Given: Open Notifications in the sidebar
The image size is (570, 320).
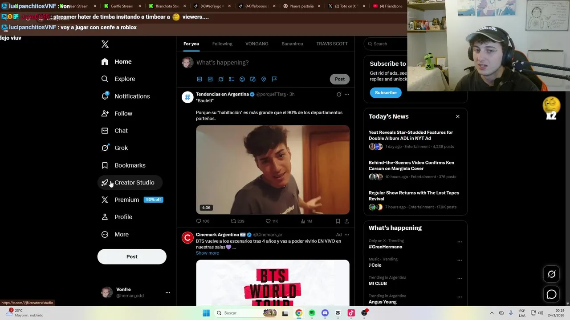Looking at the screenshot, I should point(126,96).
